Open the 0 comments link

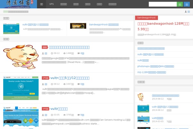82,84
